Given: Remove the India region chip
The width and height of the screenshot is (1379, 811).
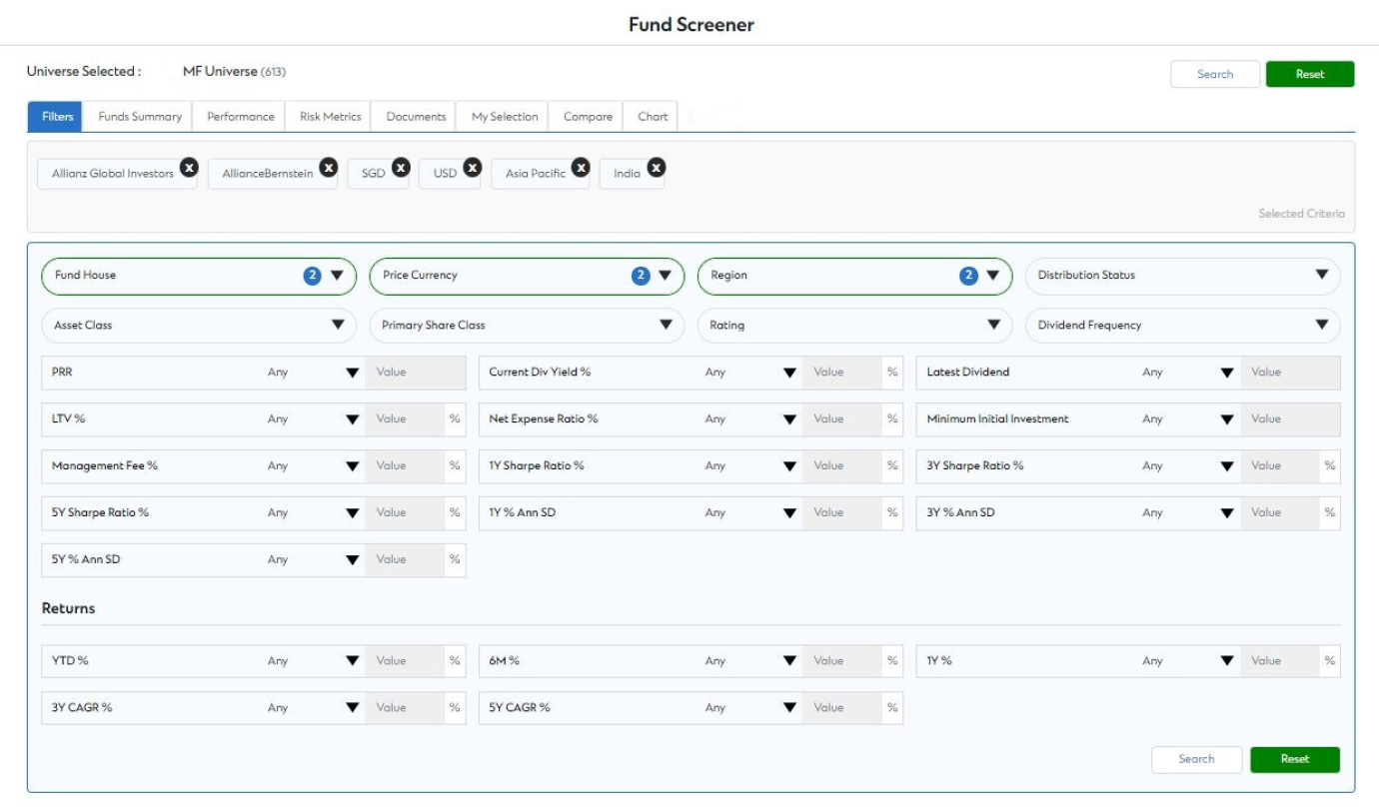Looking at the screenshot, I should [x=657, y=167].
